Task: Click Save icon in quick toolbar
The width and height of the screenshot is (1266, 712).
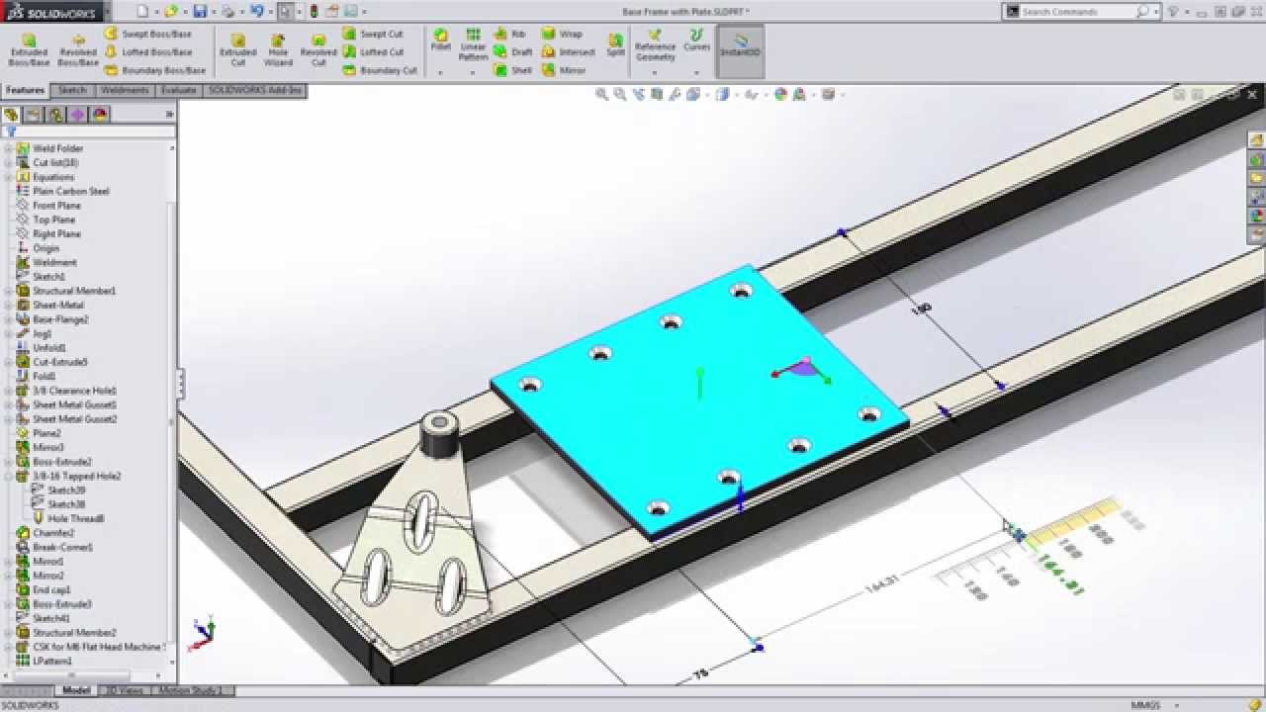Action: [200, 12]
